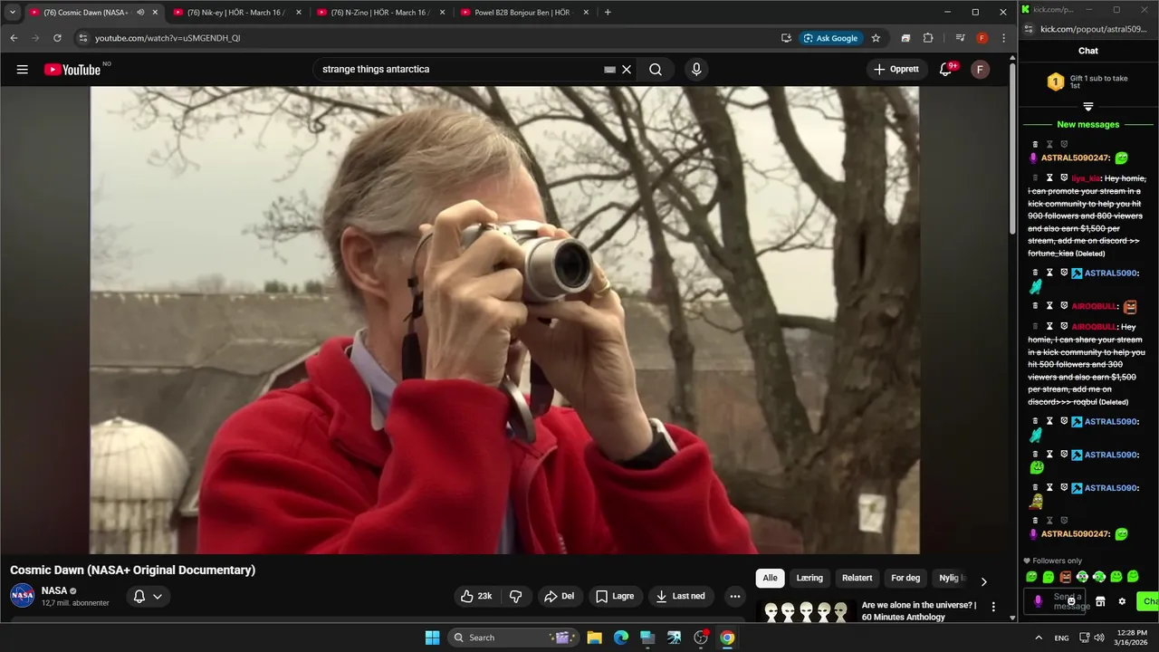Switch to Powel B2B Bonjour Ben tab
The height and width of the screenshot is (652, 1159).
(524, 13)
